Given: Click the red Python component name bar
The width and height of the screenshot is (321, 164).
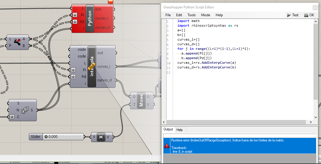Looking at the screenshot, I should tap(90, 19).
